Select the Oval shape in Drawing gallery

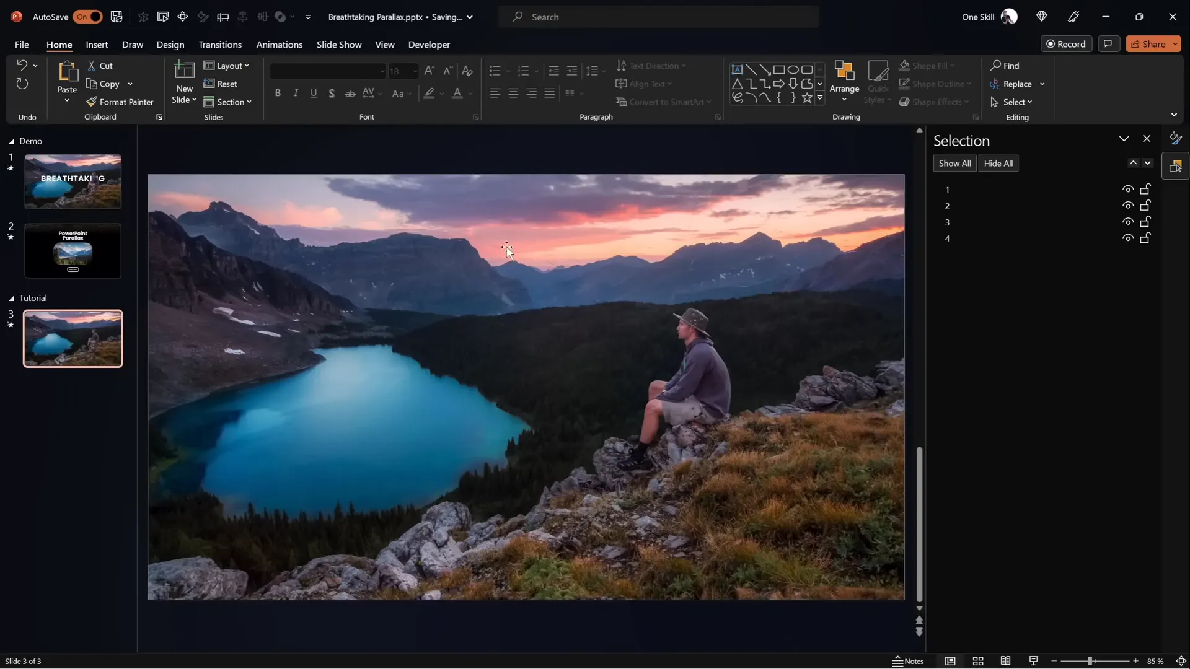pos(794,69)
